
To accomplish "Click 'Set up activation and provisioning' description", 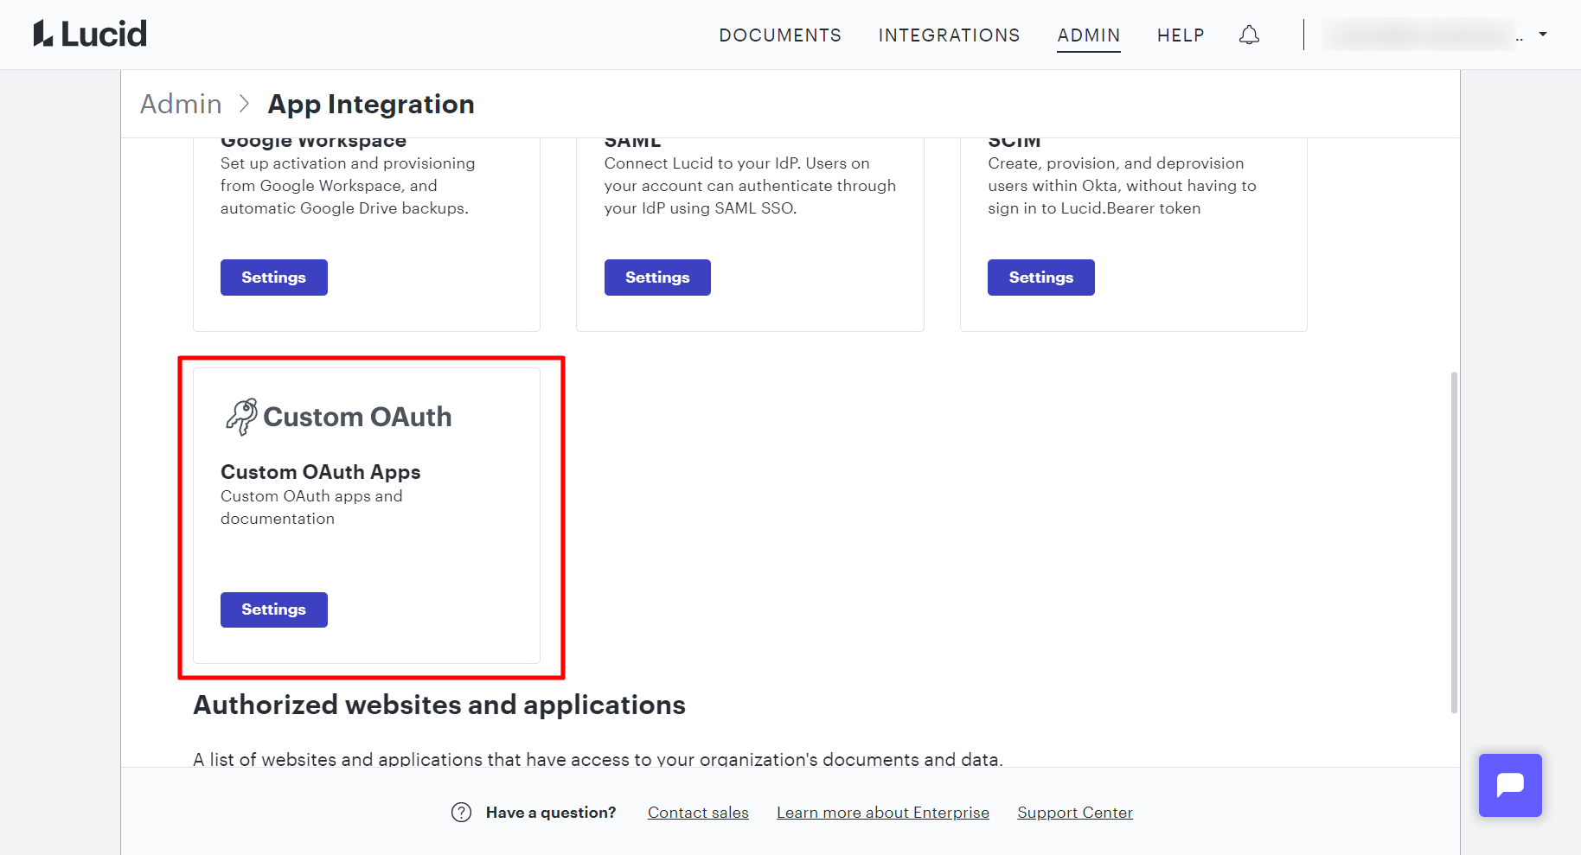I will point(348,186).
